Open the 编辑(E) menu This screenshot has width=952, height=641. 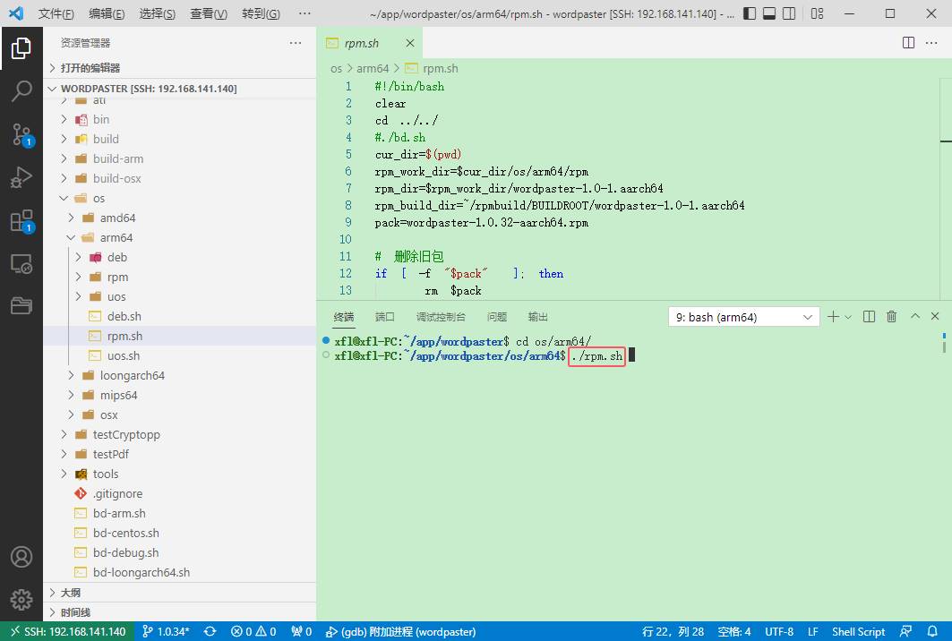tap(107, 14)
